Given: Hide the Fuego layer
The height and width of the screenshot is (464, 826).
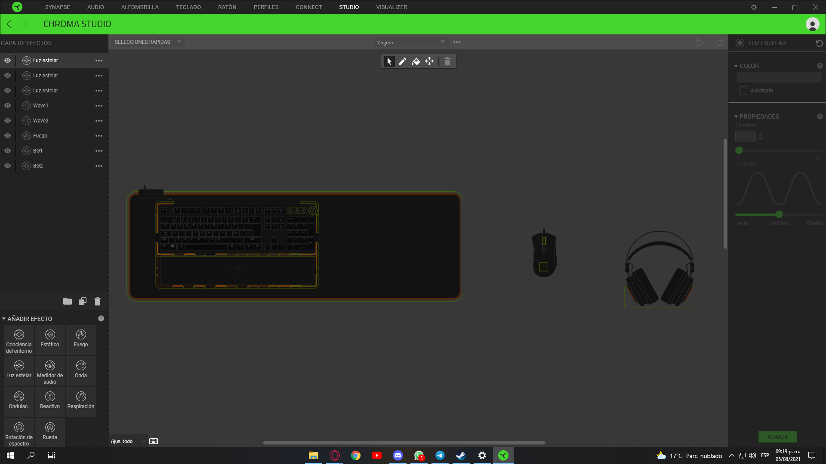Looking at the screenshot, I should pos(8,136).
